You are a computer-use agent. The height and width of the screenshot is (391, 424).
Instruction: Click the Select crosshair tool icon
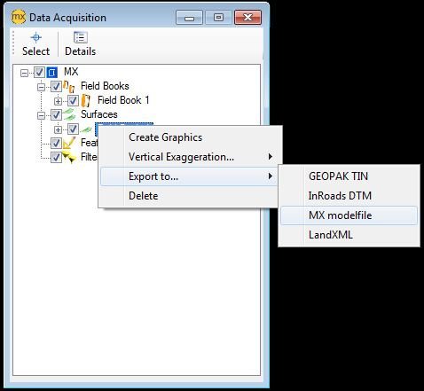click(x=36, y=37)
